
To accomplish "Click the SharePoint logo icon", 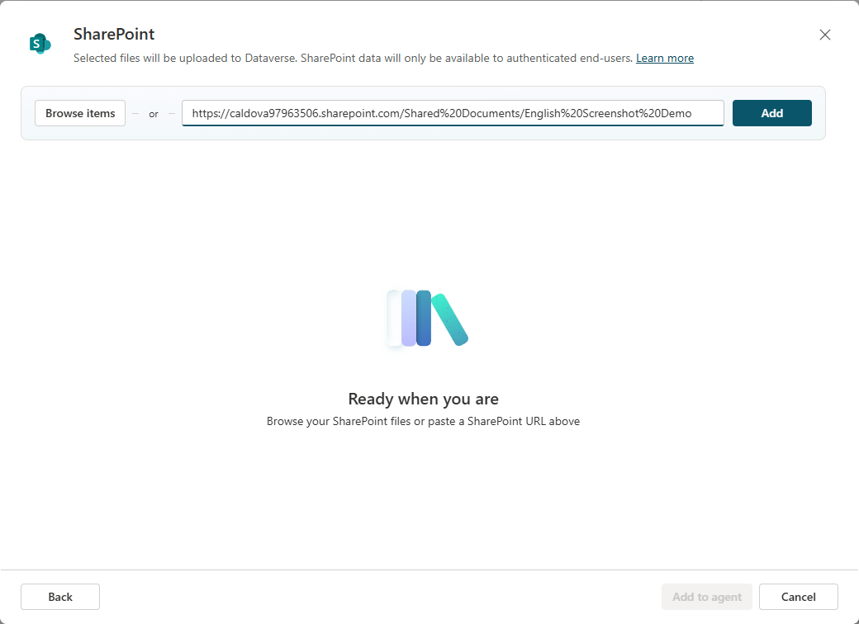I will [x=40, y=43].
